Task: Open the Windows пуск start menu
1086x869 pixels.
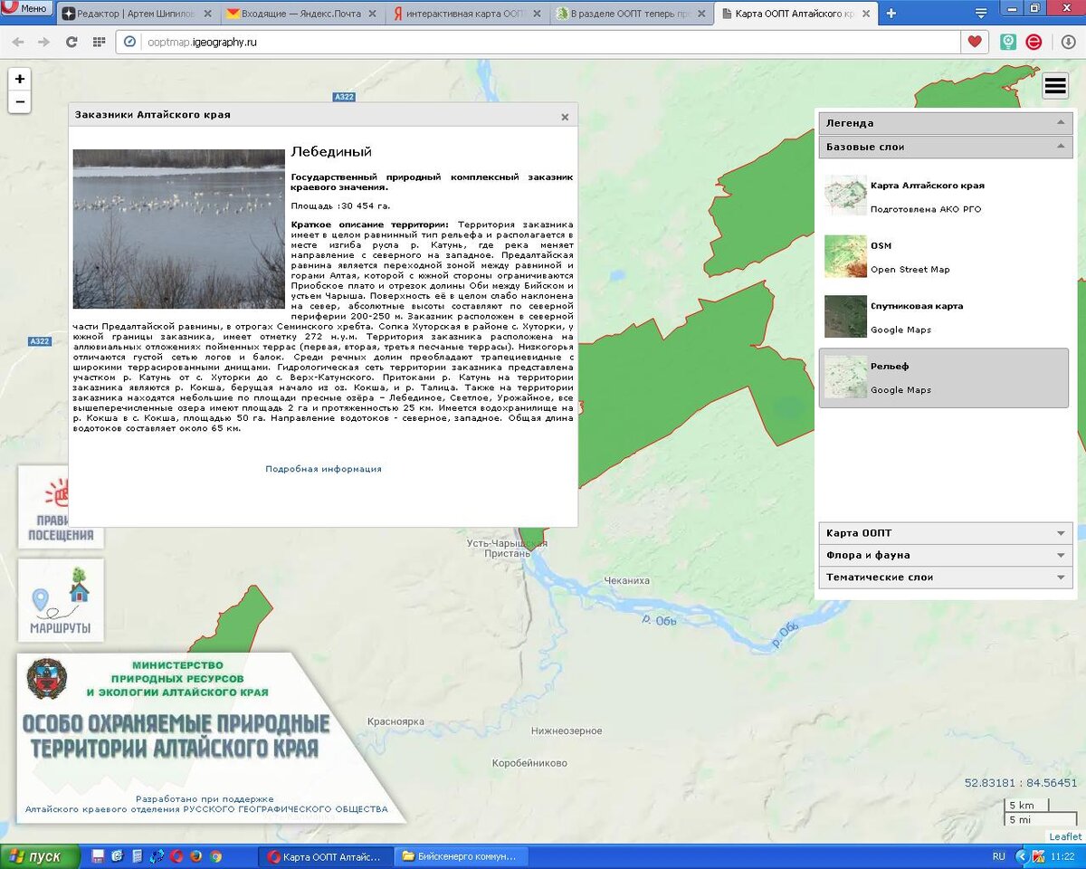Action: point(41,856)
